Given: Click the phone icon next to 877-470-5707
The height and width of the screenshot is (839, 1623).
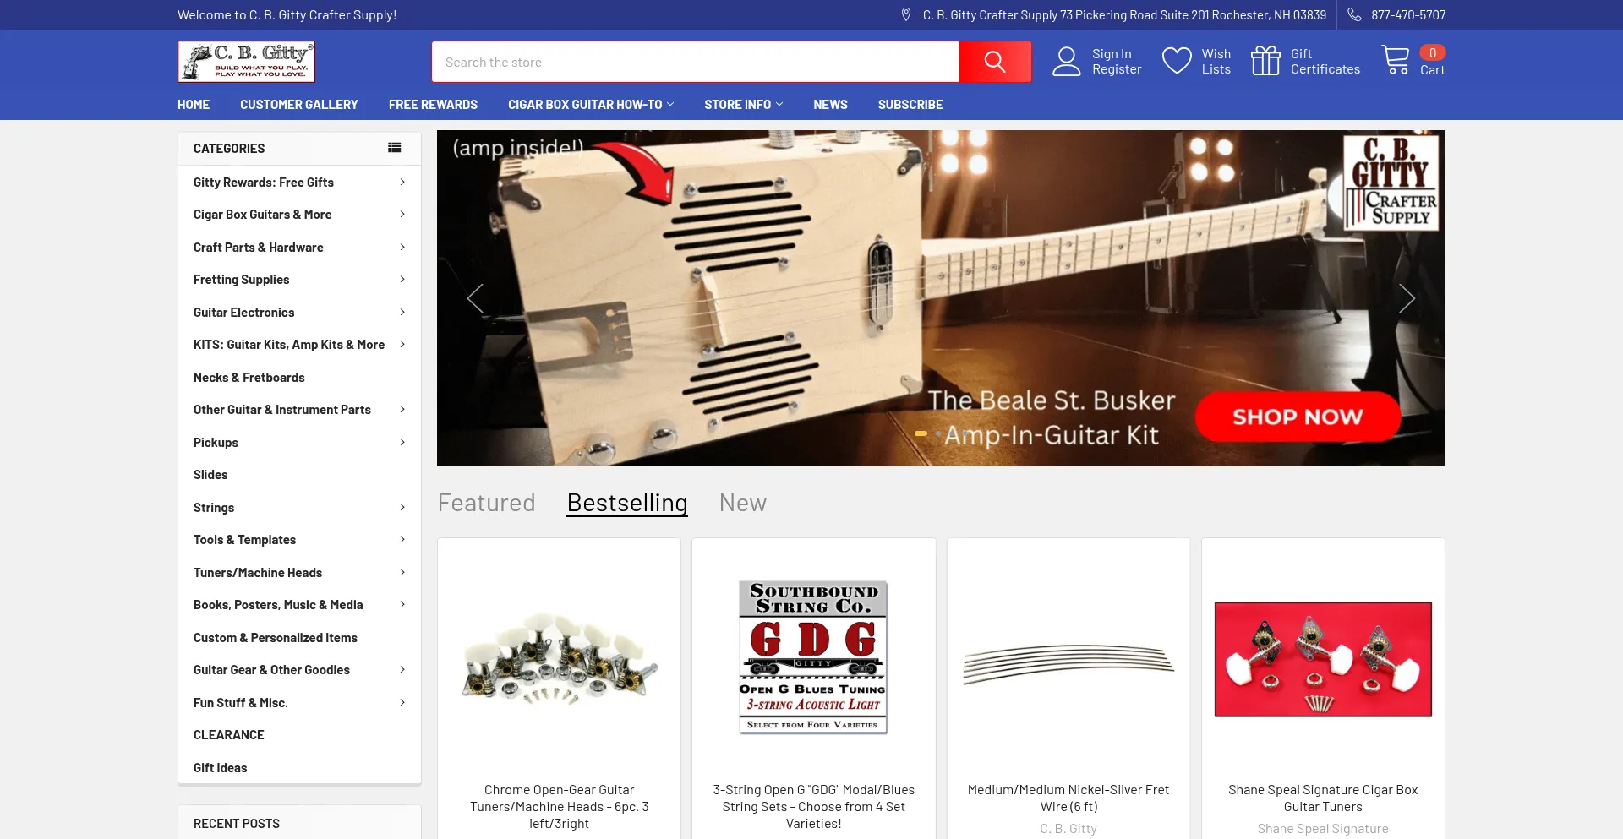Looking at the screenshot, I should click(1354, 14).
